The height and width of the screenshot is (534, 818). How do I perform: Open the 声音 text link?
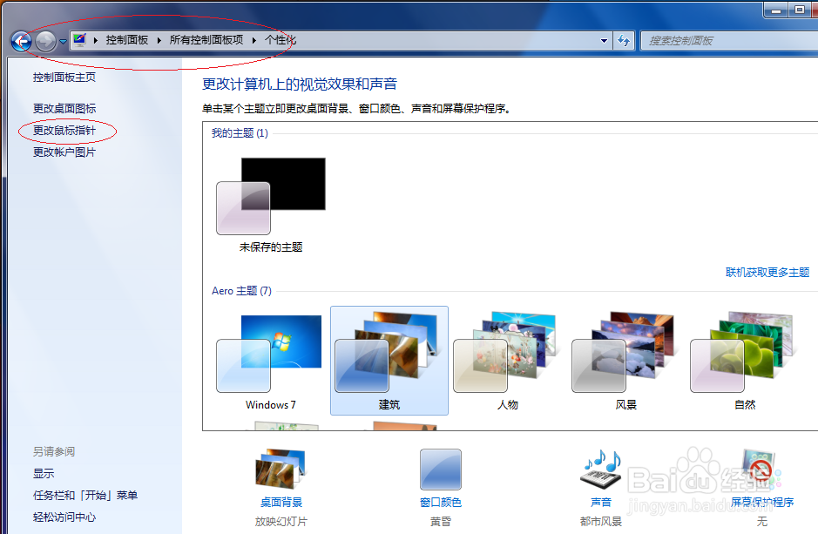(x=601, y=502)
